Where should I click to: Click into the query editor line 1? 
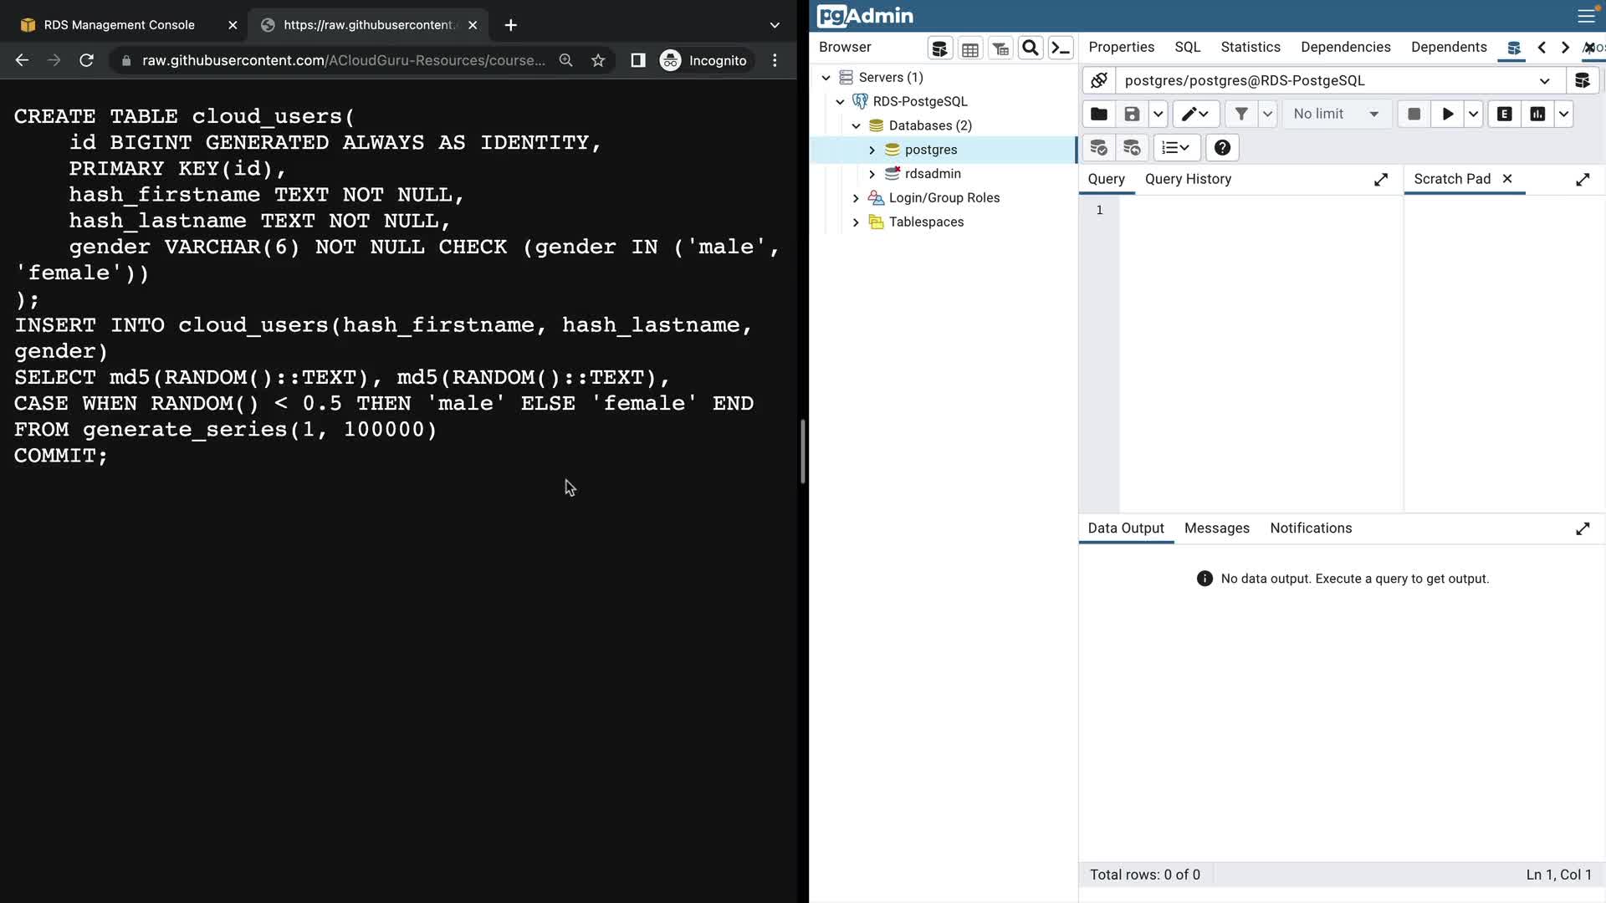click(x=1255, y=210)
